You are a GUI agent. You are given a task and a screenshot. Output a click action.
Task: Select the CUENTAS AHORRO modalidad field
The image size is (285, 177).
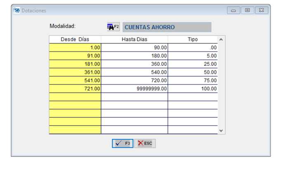pyautogui.click(x=167, y=27)
